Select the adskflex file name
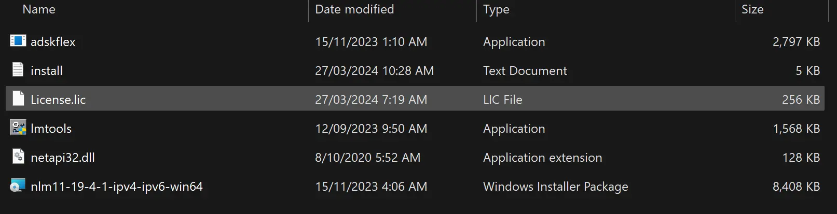 click(53, 42)
